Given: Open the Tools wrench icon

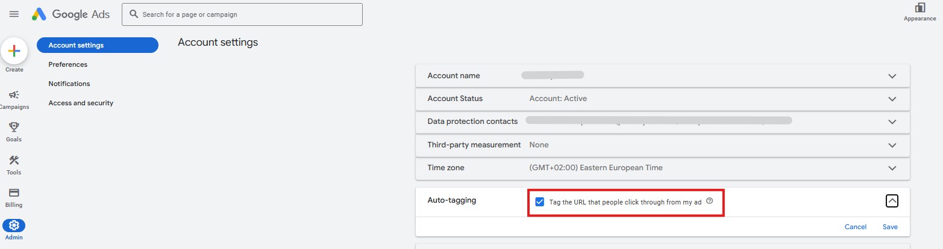Looking at the screenshot, I should [x=14, y=160].
